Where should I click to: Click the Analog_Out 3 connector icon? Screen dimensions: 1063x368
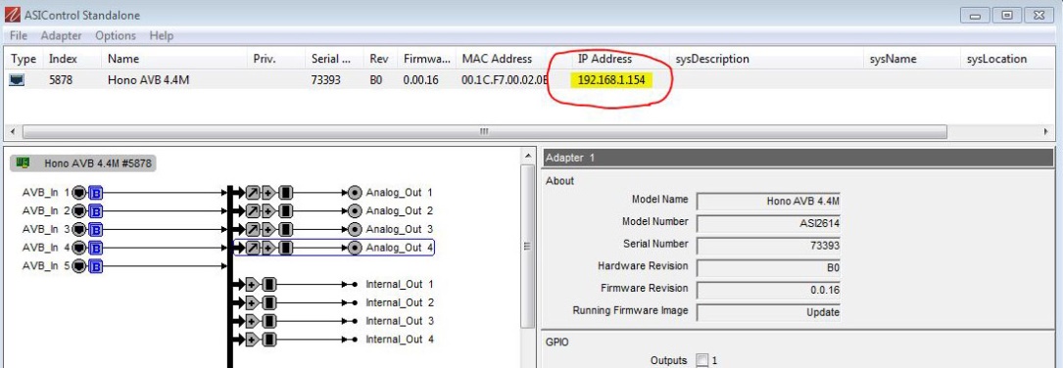[355, 229]
